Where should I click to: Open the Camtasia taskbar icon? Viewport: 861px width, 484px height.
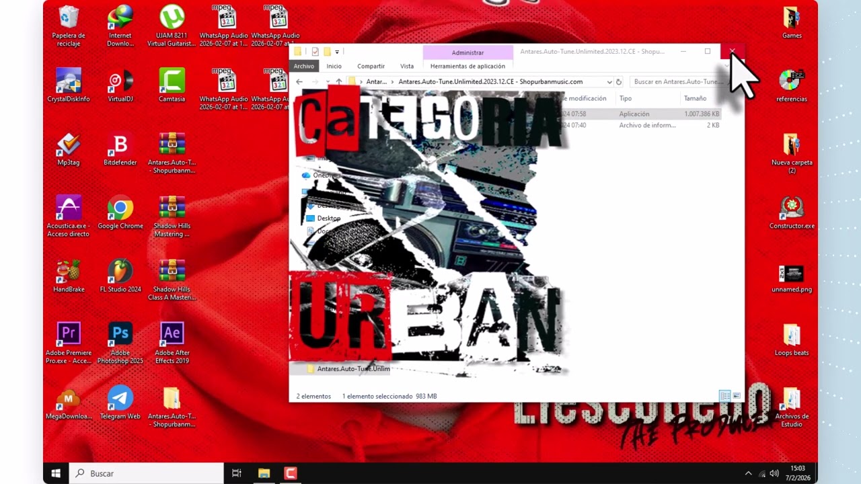[290, 473]
